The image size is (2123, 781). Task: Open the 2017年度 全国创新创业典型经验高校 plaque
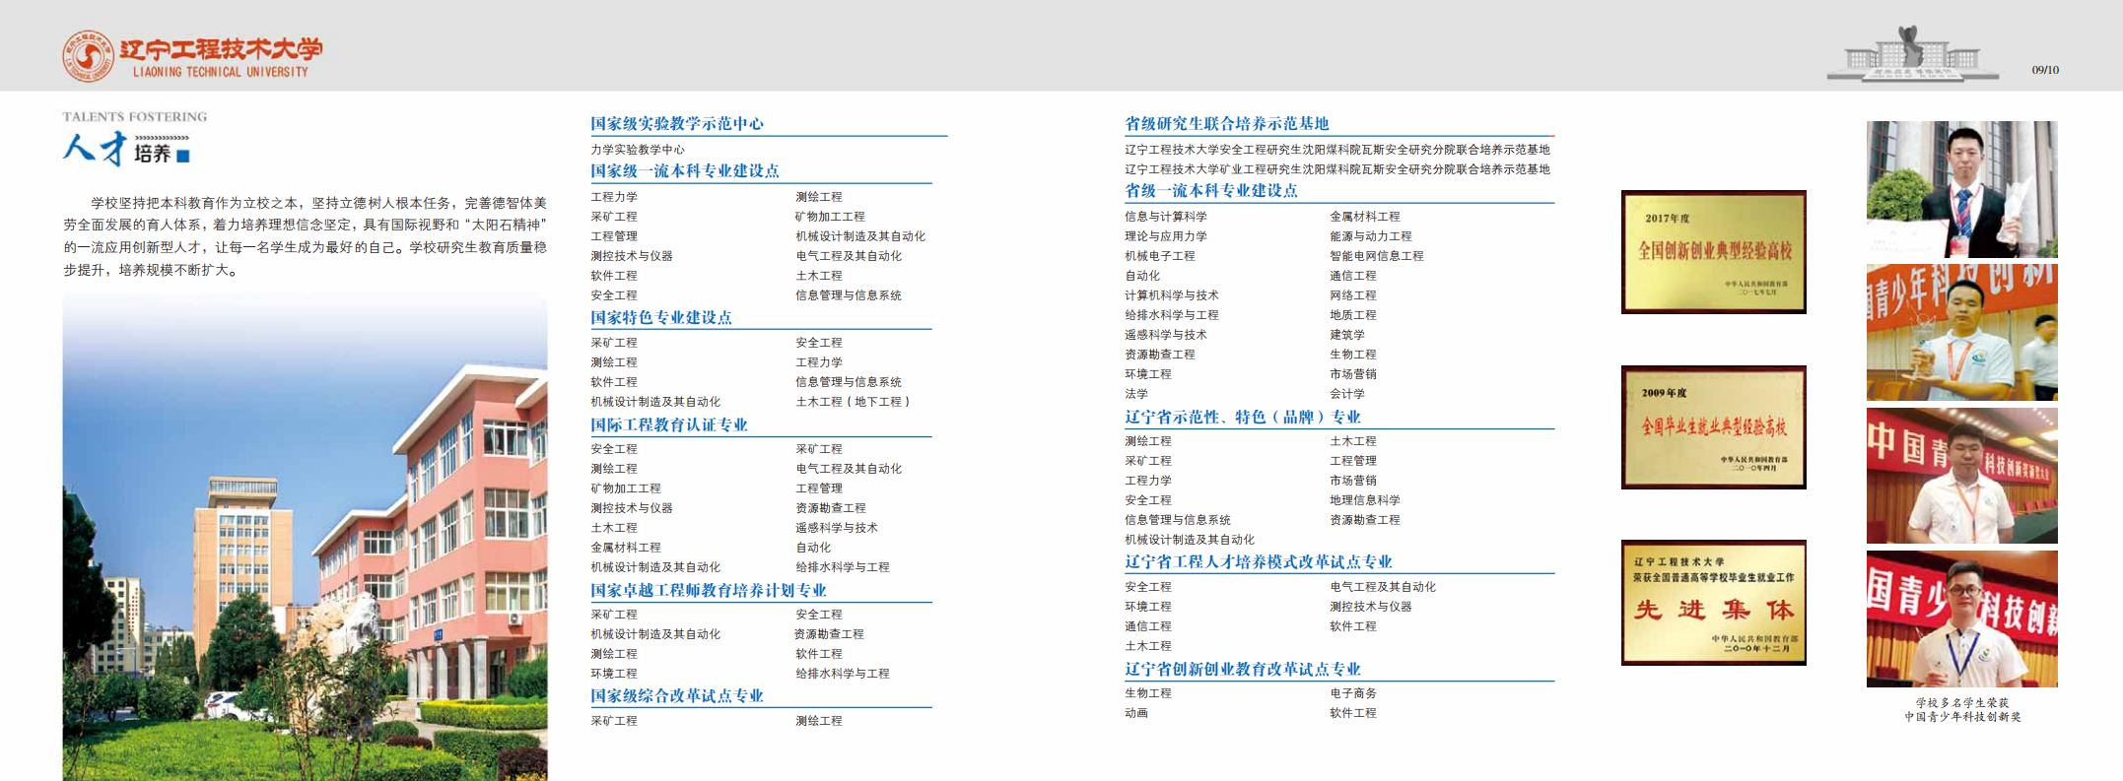pos(1714,252)
